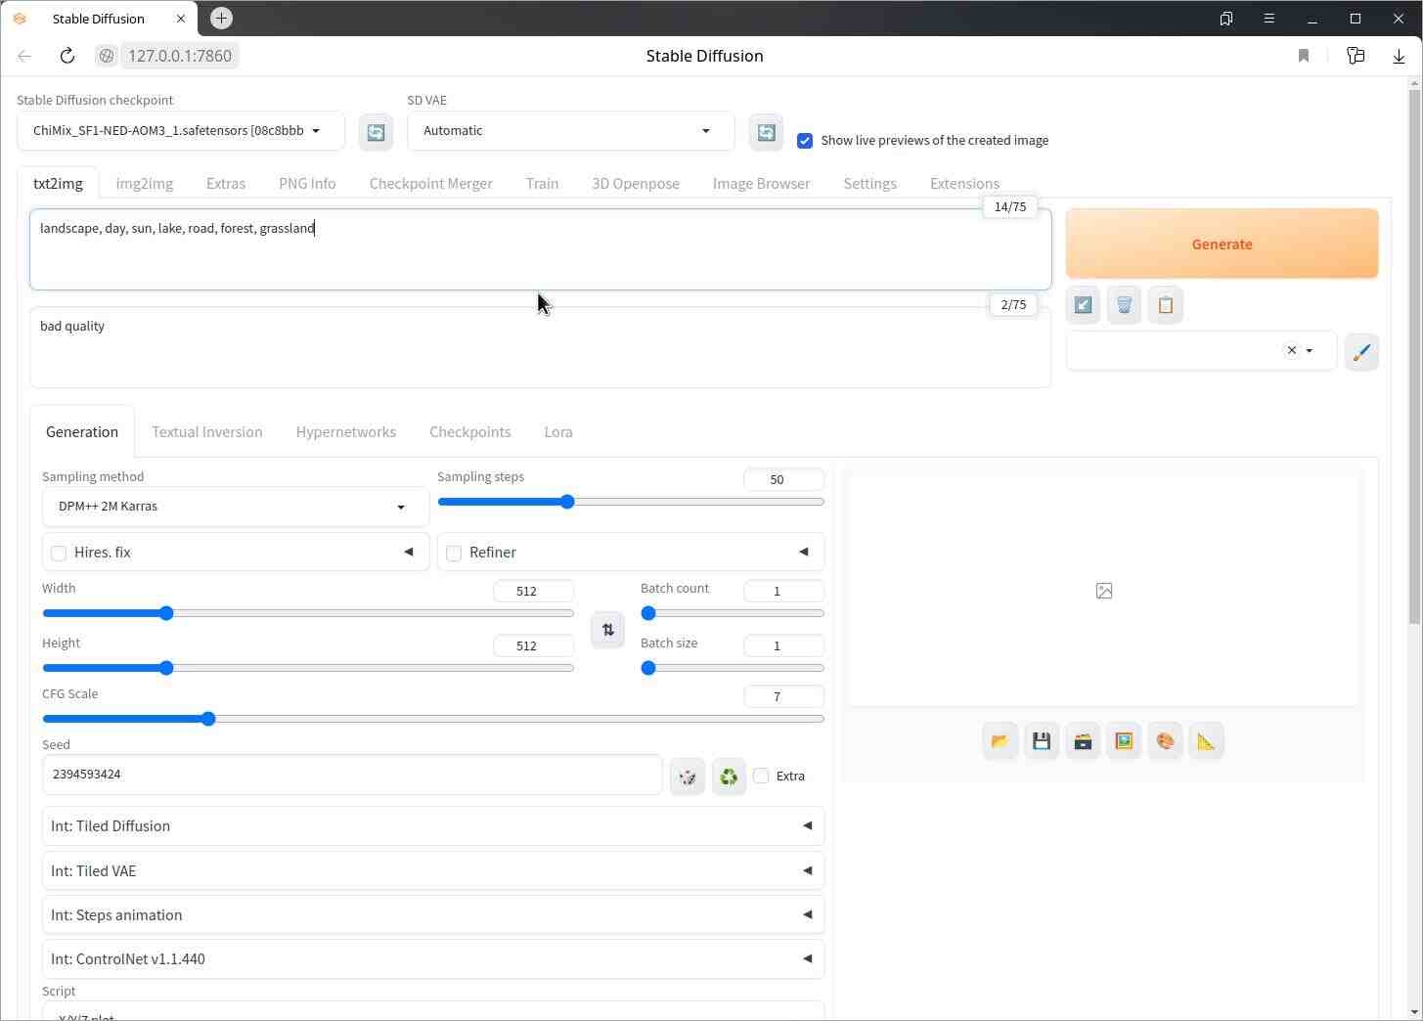Close the Stable Diffusion browser tab

coord(181,19)
